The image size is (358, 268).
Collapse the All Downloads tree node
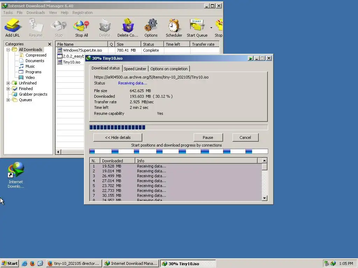coord(8,50)
